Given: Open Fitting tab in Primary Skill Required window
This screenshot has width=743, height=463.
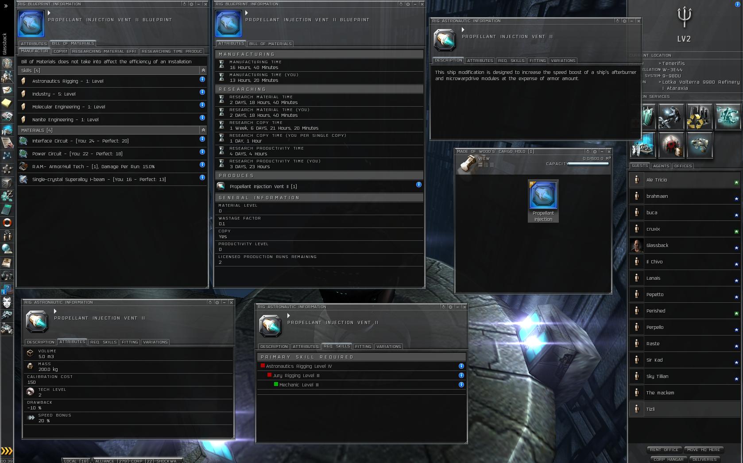Looking at the screenshot, I should point(363,347).
